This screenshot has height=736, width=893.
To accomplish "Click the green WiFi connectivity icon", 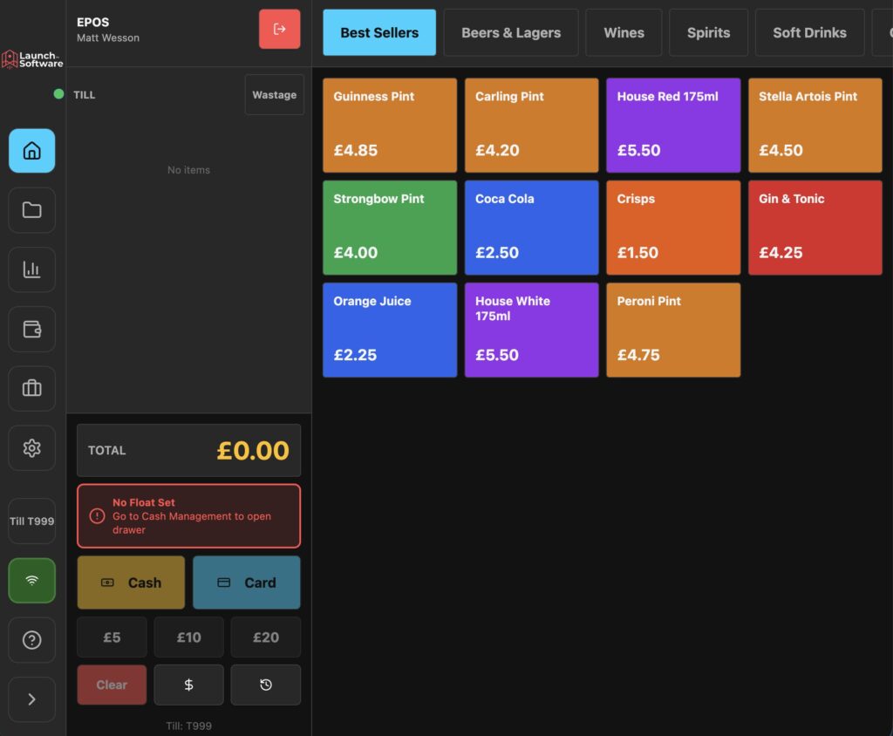I will click(x=31, y=580).
